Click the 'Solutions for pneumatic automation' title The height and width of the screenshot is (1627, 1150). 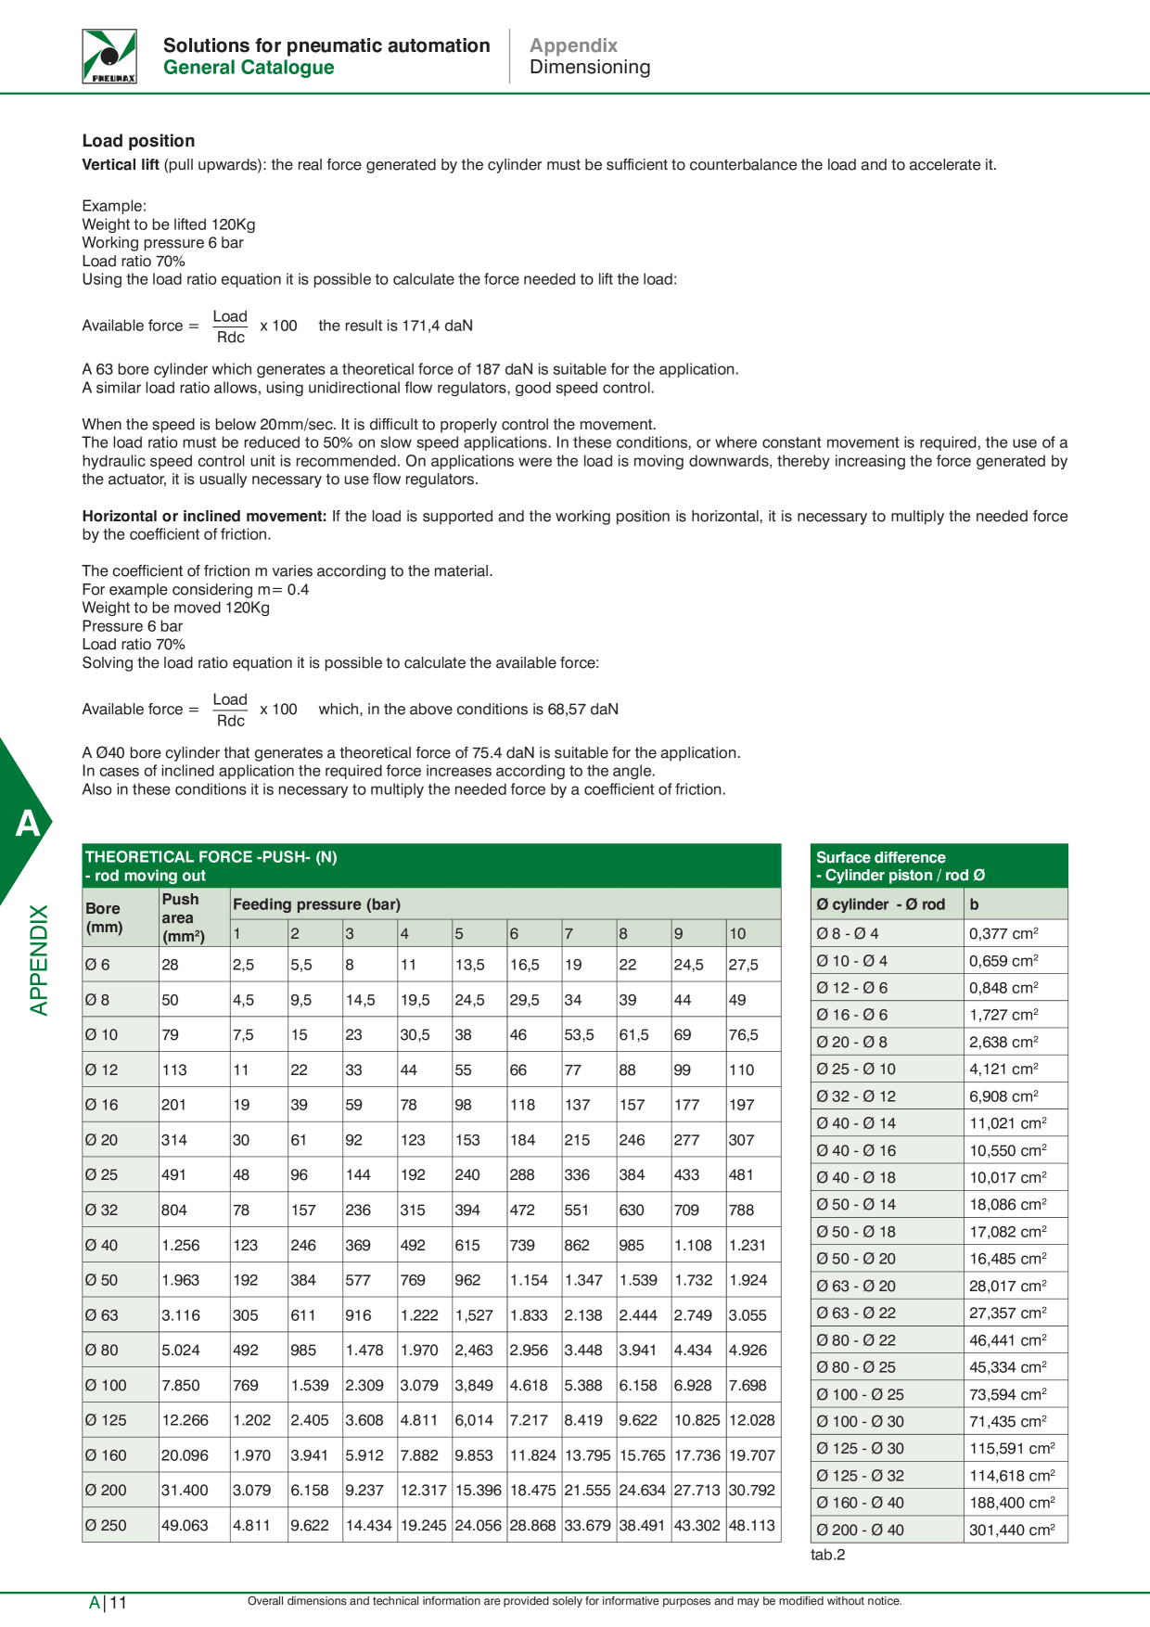[x=326, y=45]
